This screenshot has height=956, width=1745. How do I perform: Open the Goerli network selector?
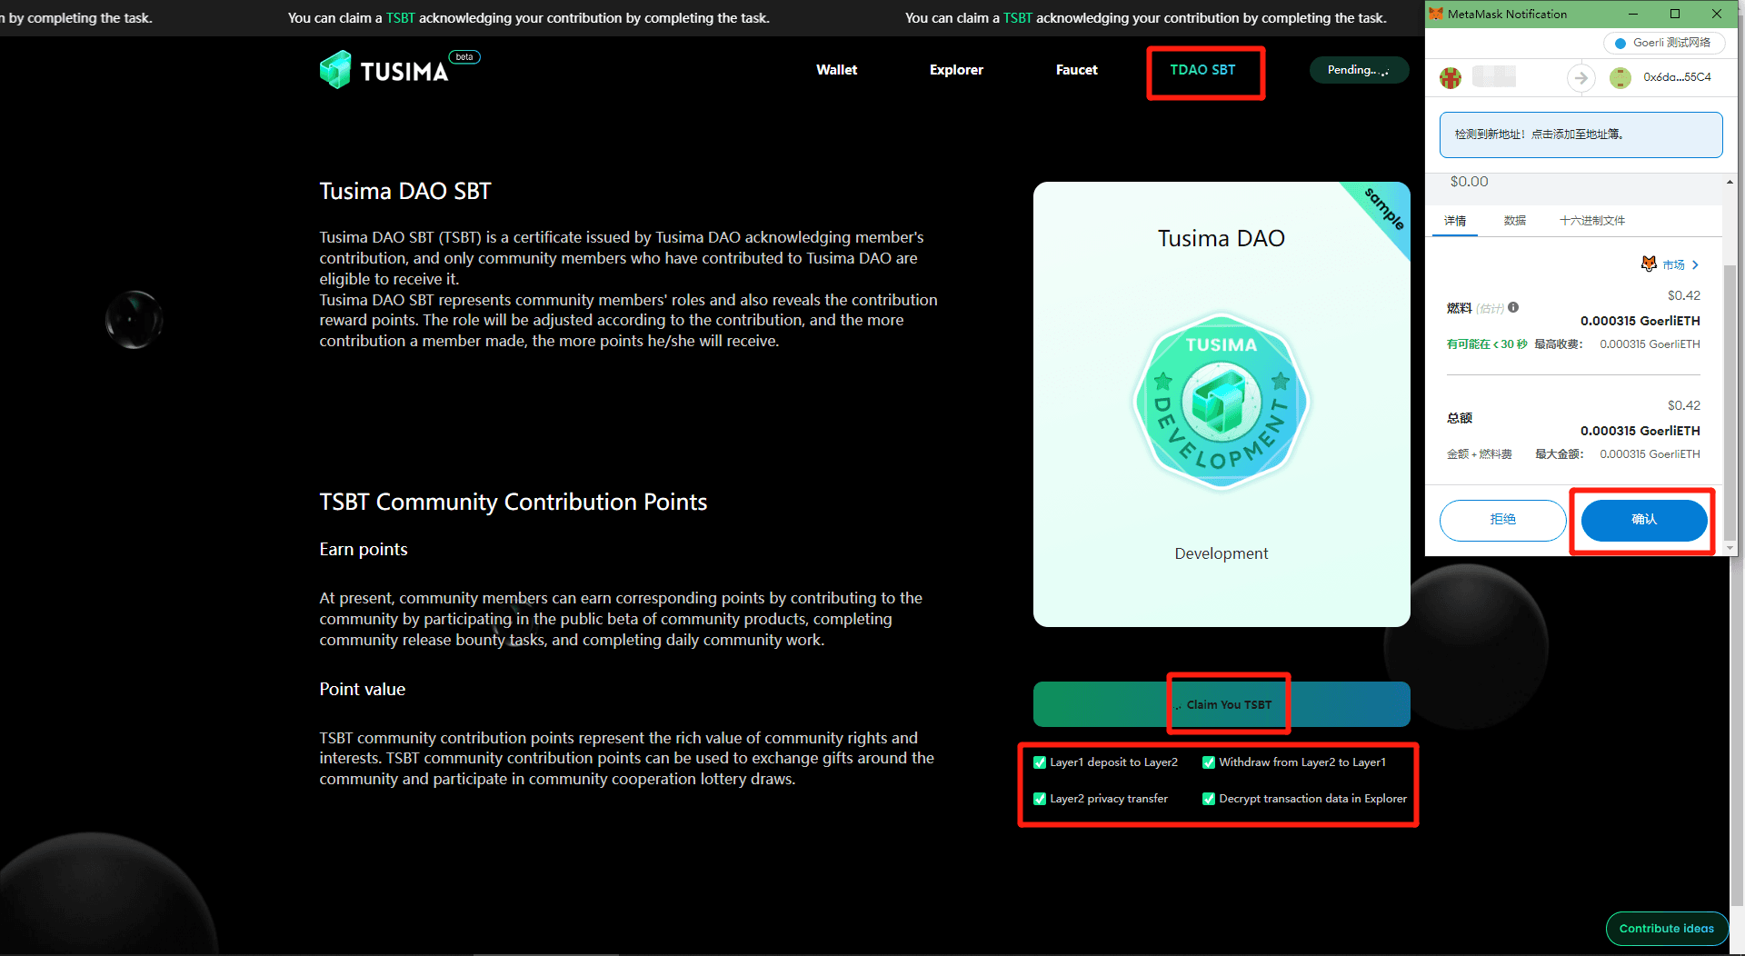[1665, 43]
